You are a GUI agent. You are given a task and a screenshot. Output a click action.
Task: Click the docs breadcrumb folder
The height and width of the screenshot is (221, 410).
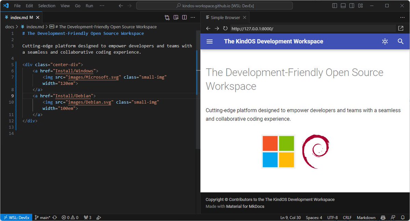(10, 27)
